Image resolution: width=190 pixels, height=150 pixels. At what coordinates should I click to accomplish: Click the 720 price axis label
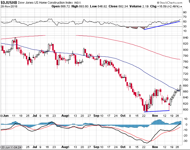(186, 74)
